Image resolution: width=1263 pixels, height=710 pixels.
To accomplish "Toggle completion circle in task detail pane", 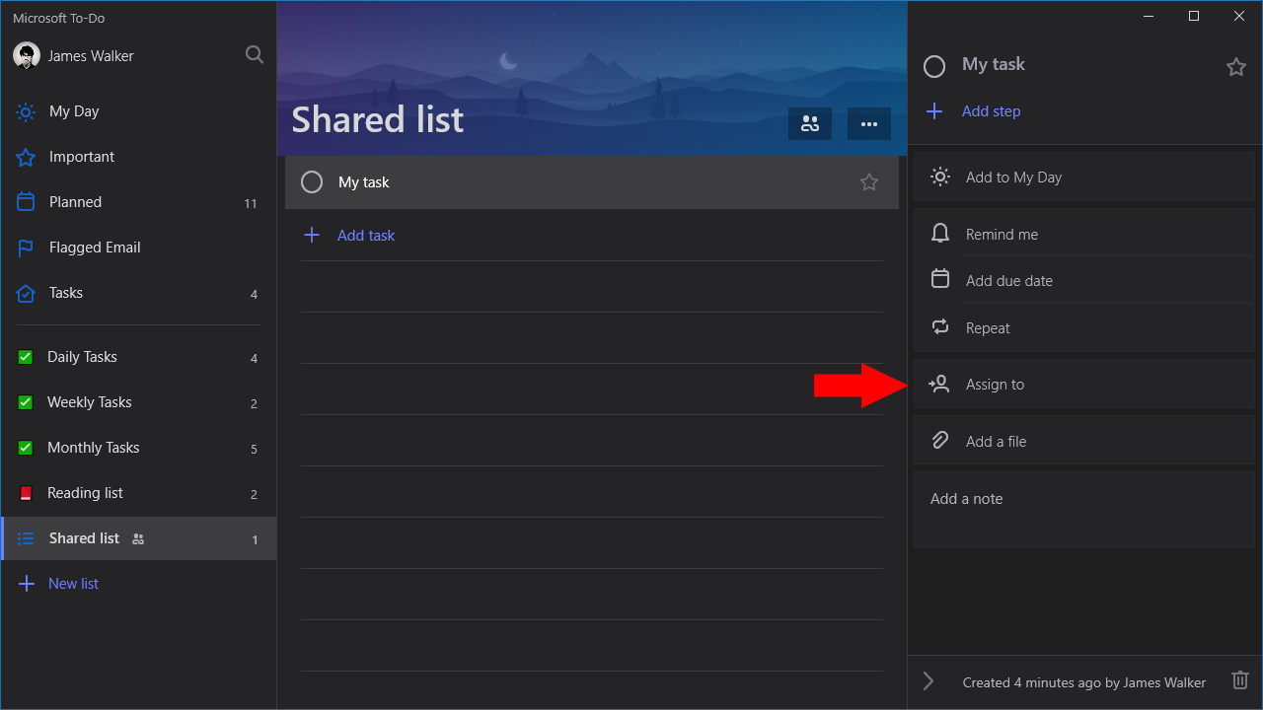I will point(934,67).
